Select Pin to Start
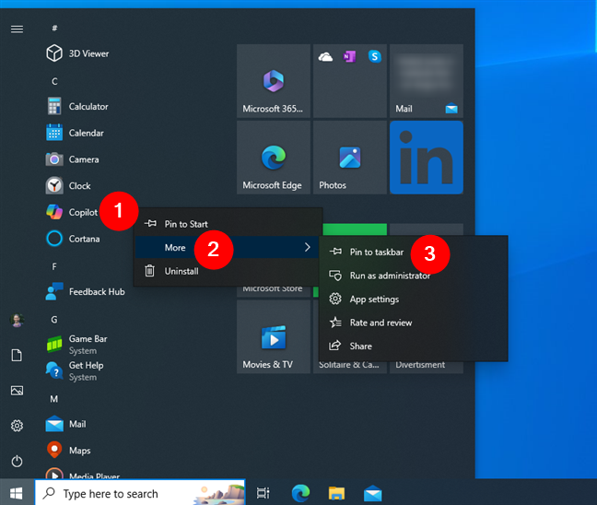597x505 pixels. tap(185, 224)
